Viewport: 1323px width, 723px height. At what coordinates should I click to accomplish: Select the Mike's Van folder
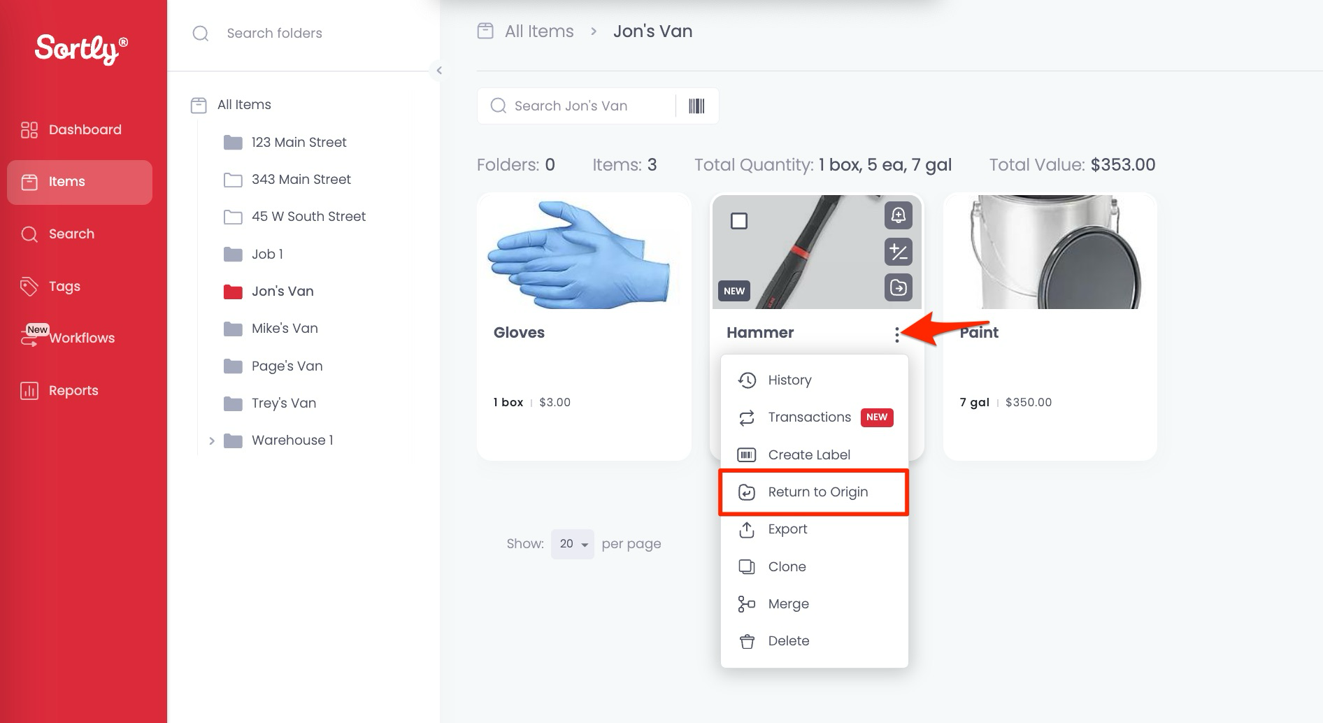click(284, 329)
